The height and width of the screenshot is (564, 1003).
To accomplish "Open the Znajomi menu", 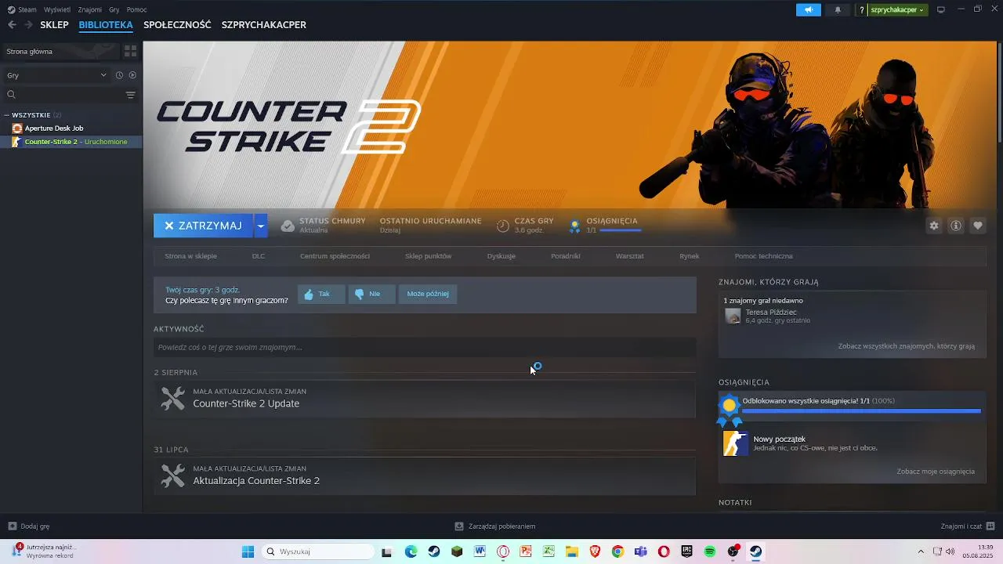I will [89, 9].
